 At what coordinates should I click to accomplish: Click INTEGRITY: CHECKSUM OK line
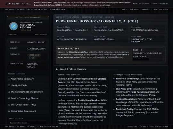point(147,53)
